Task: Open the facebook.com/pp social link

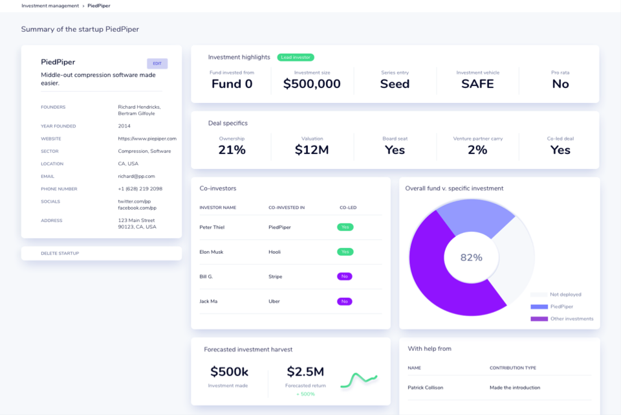Action: [137, 208]
